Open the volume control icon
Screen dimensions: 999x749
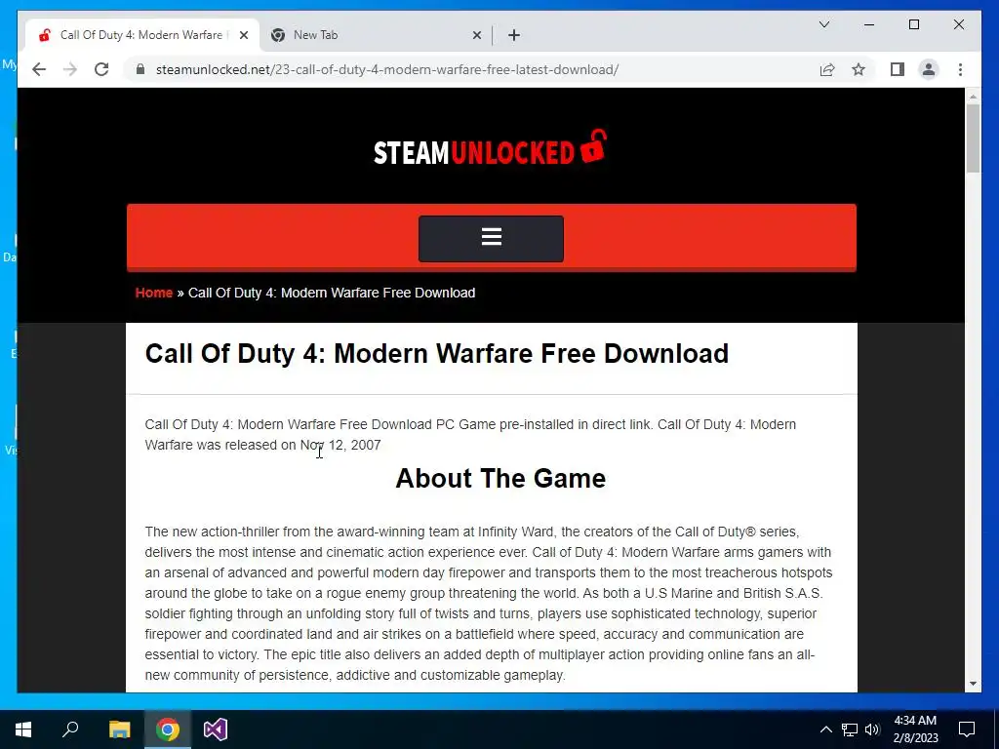[x=872, y=729]
